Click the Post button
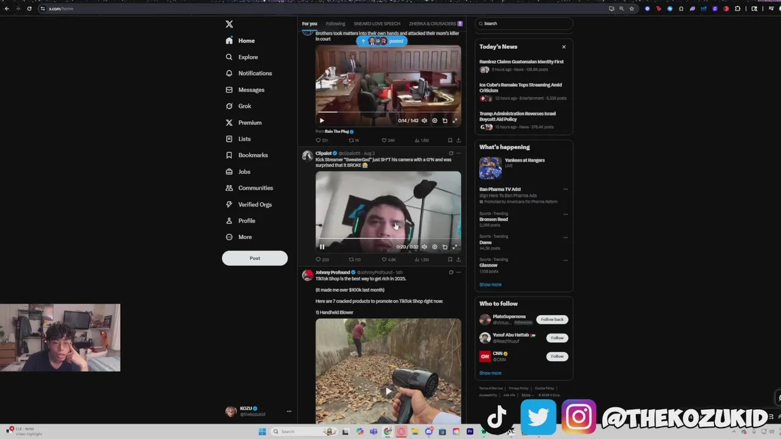 pos(254,258)
